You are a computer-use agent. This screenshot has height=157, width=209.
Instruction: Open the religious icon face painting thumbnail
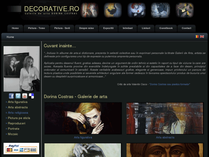tap(165, 150)
